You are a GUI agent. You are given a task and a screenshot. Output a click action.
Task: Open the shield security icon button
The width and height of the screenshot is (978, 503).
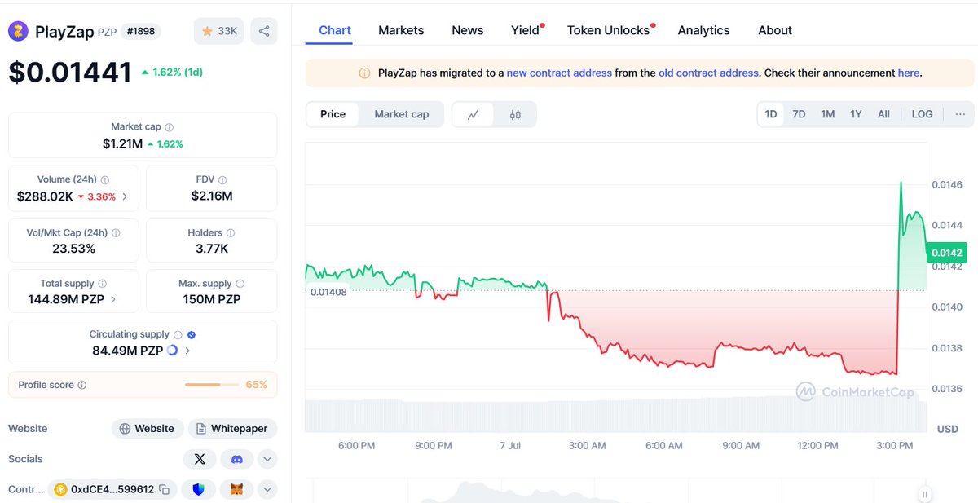(200, 490)
